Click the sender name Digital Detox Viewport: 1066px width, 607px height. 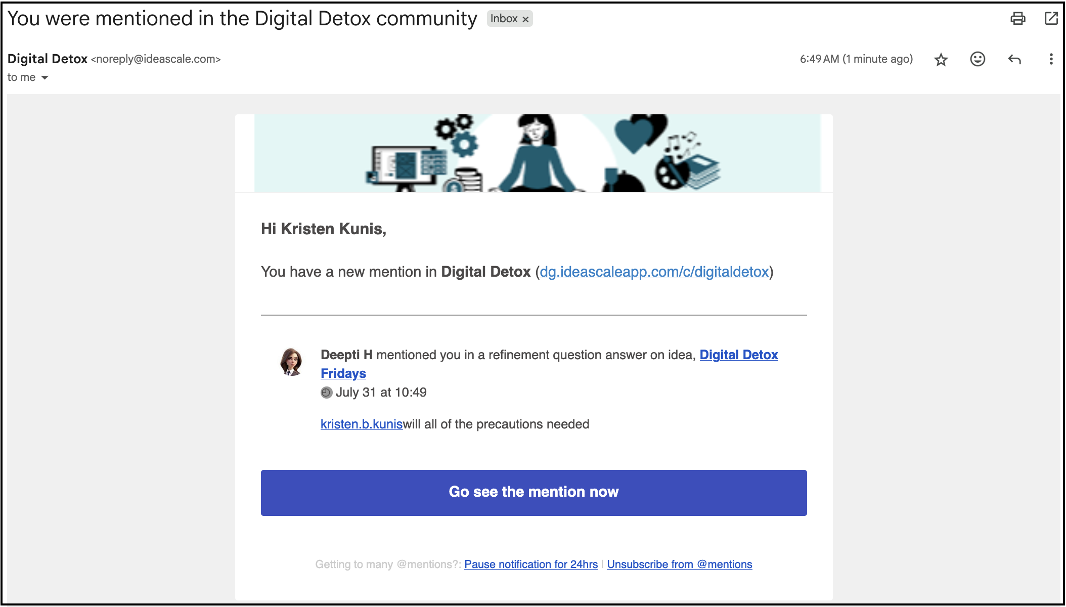click(x=48, y=59)
